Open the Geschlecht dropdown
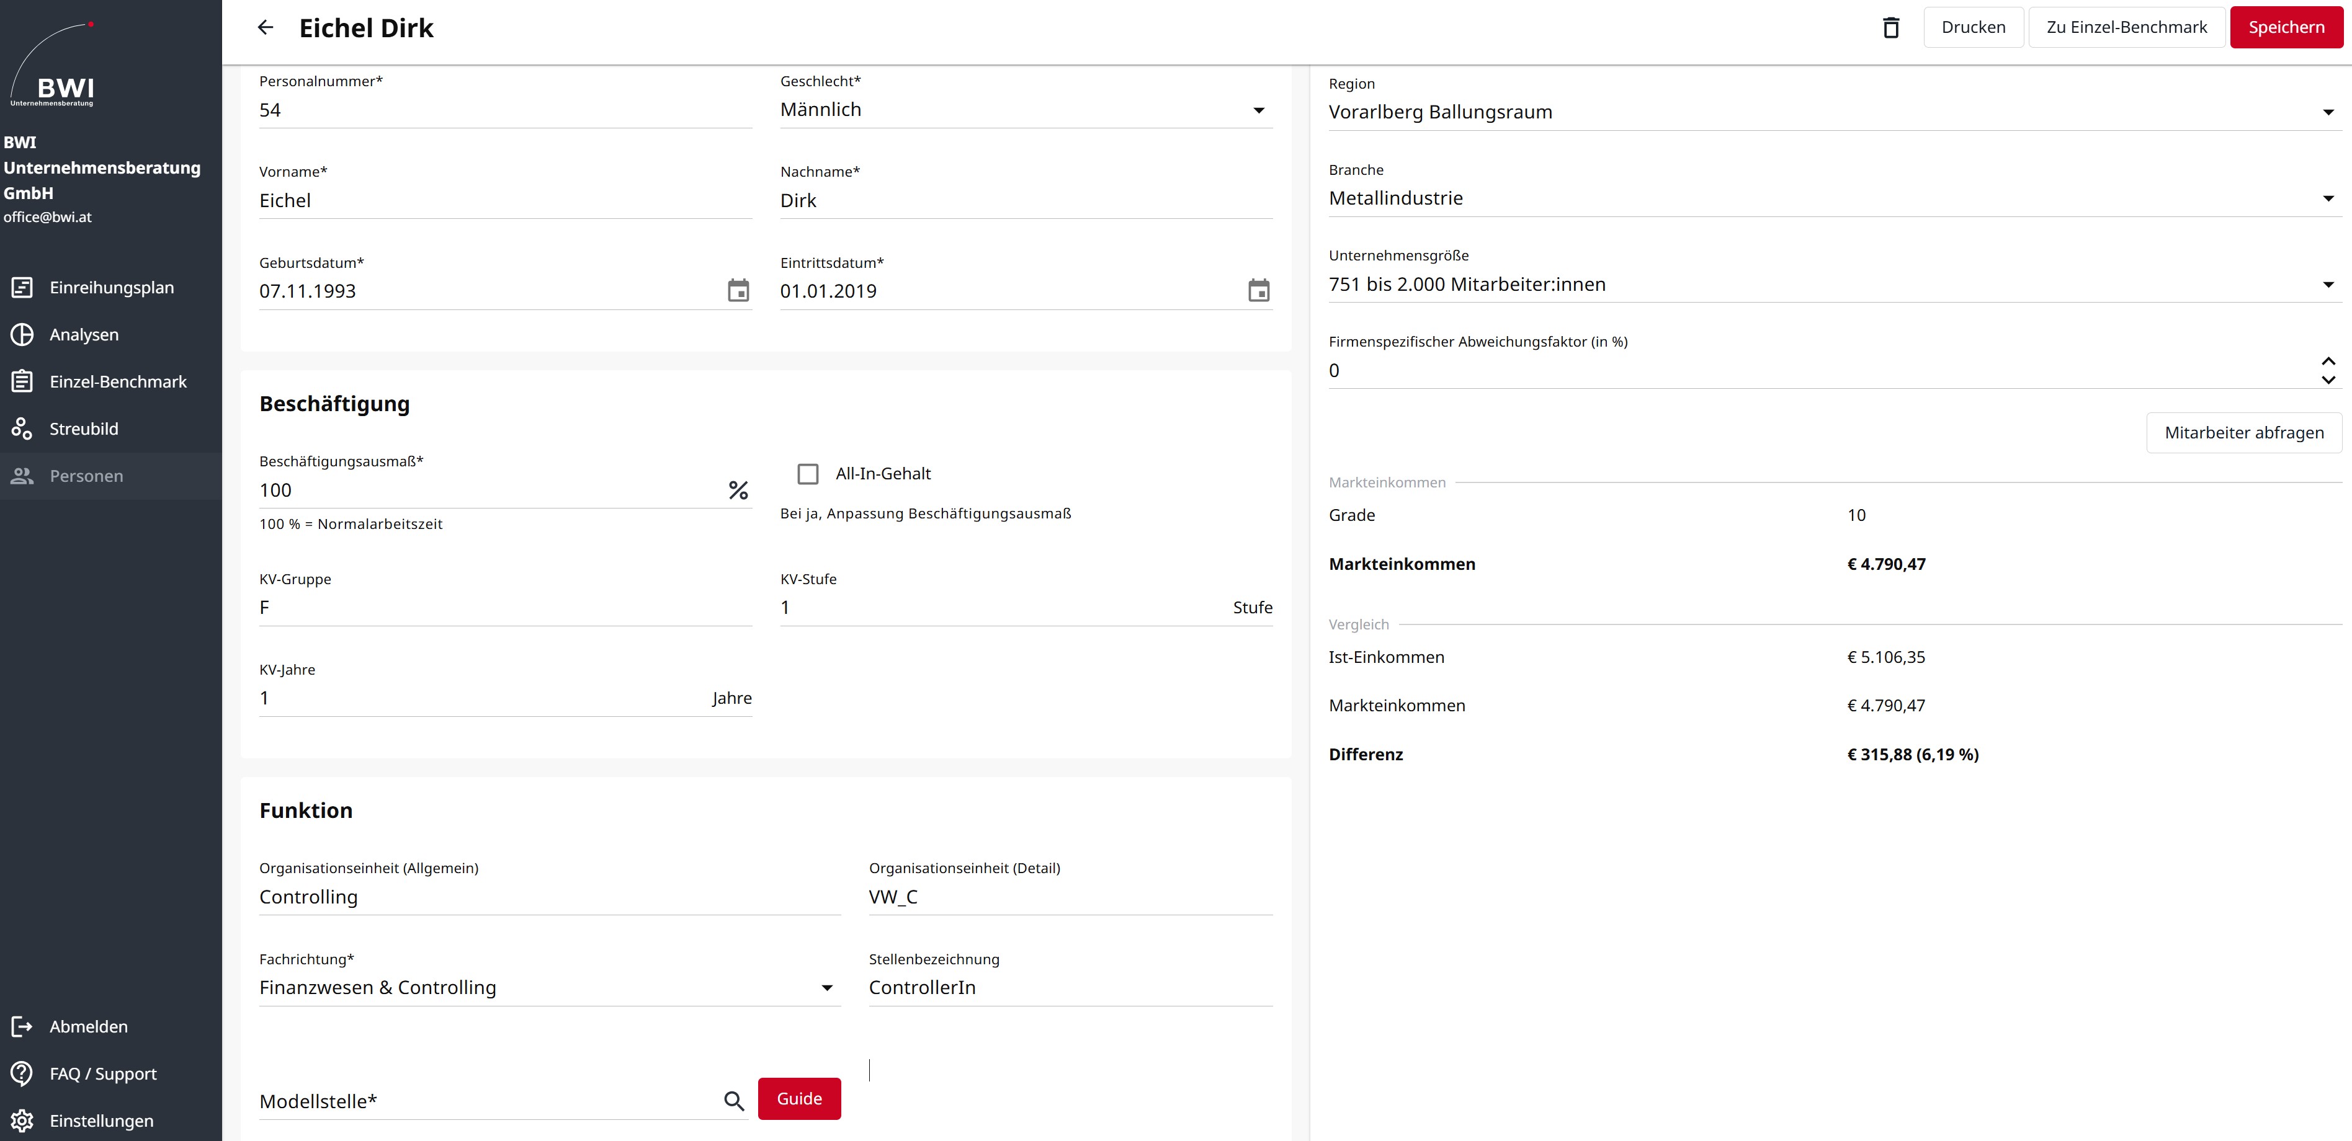Screen dimensions: 2352x1141 pos(1026,110)
